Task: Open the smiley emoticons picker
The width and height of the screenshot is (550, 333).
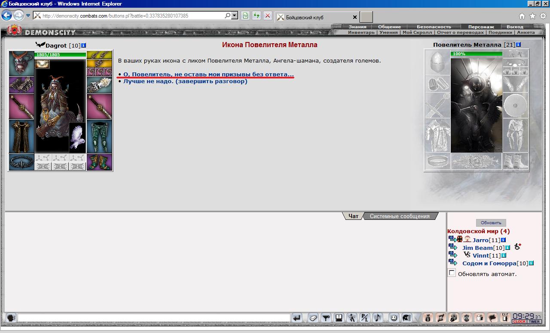Action: click(394, 318)
